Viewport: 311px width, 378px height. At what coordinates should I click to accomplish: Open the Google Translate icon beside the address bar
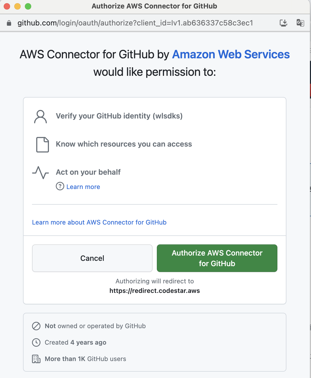pos(300,23)
